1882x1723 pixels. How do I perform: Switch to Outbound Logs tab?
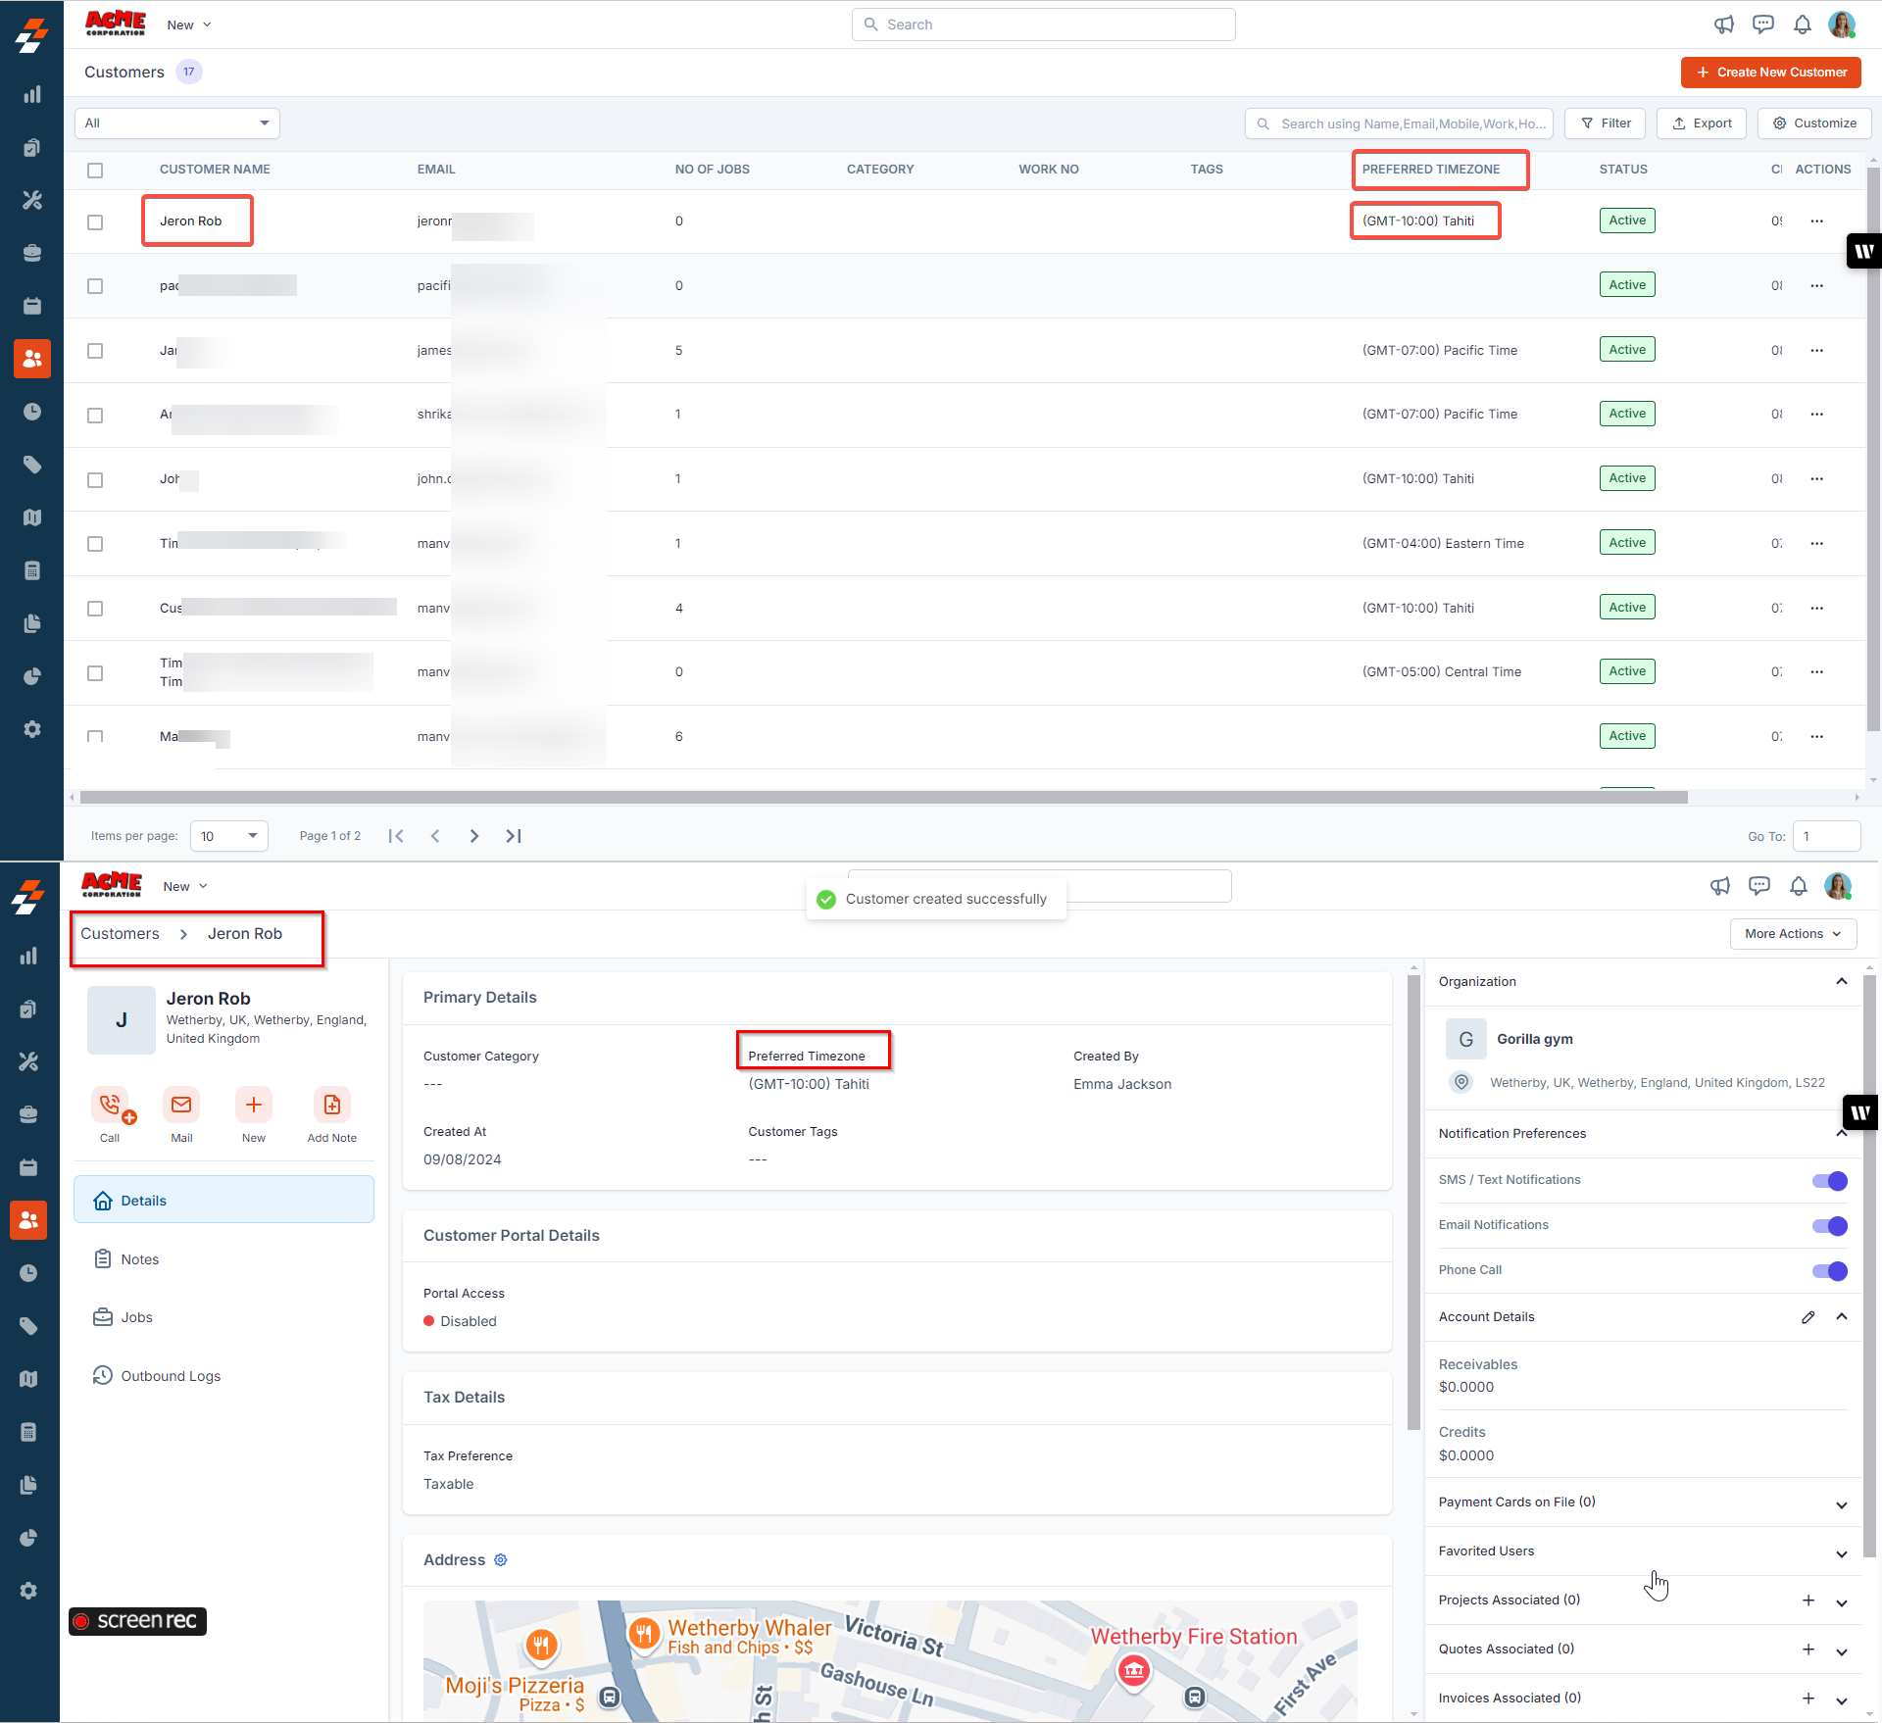(170, 1376)
